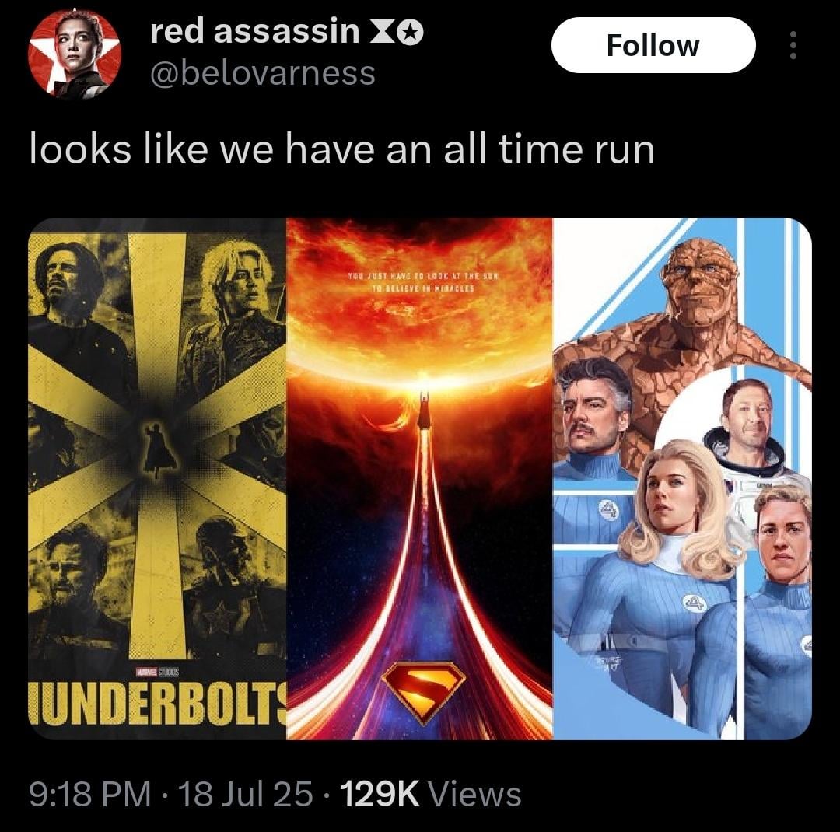Click the Superman poster tagline text
840x832 pixels.
click(x=422, y=281)
